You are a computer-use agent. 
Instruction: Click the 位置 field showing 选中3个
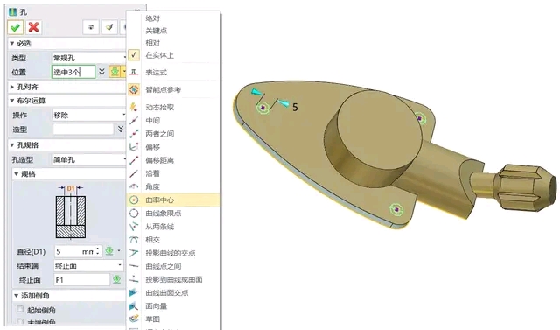point(73,72)
